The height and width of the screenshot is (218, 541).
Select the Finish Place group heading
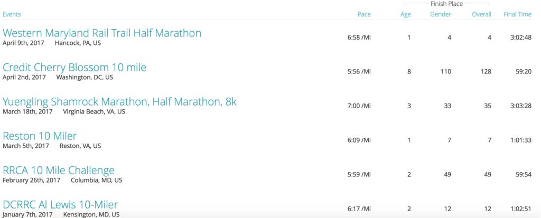tap(446, 4)
